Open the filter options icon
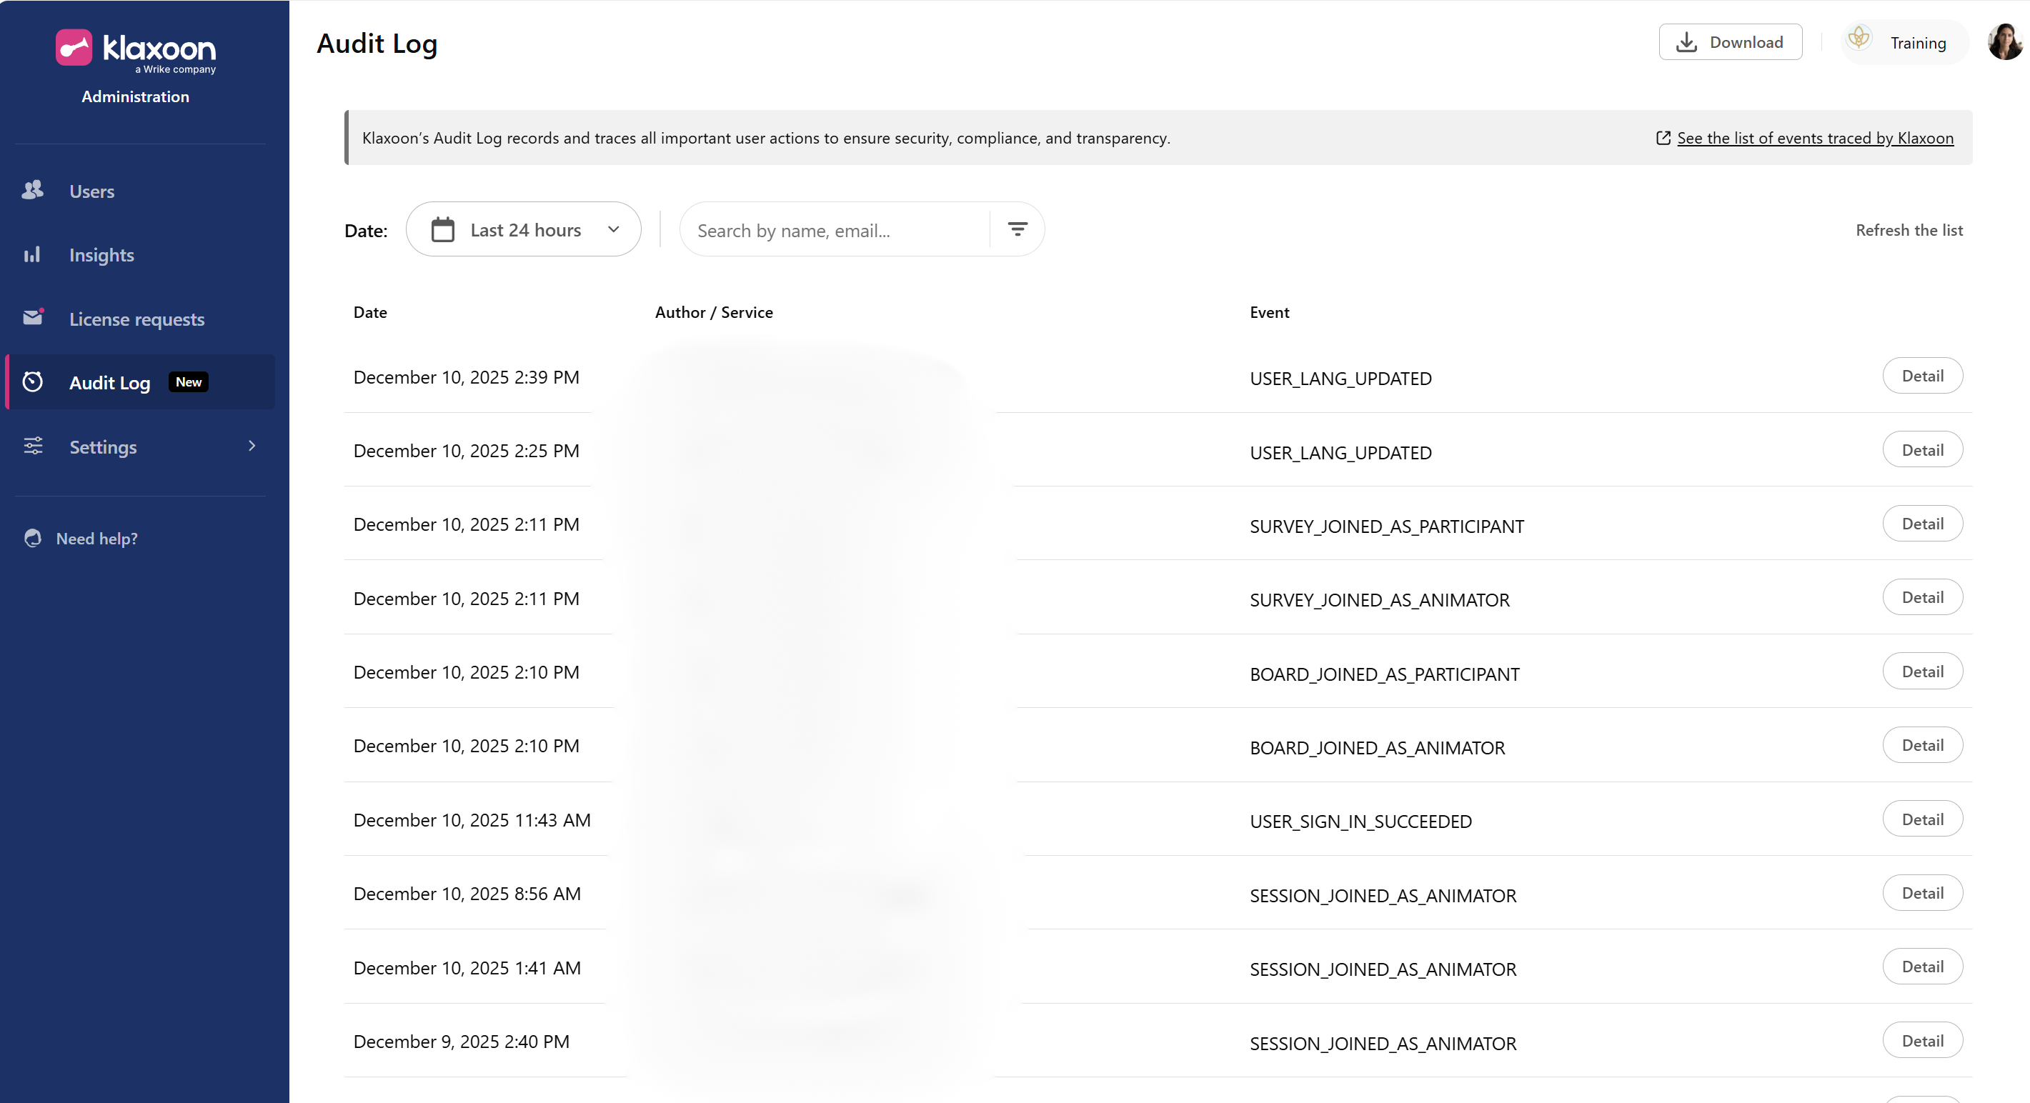2030x1103 pixels. (x=1018, y=229)
